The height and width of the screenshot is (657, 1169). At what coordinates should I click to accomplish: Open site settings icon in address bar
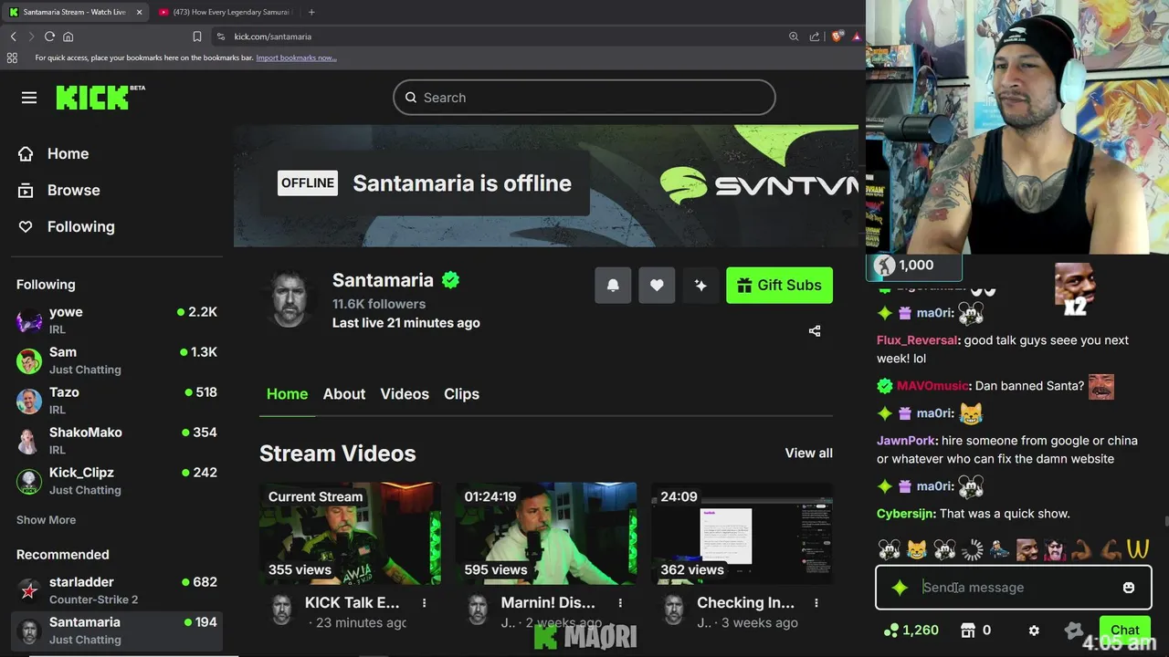coord(220,36)
